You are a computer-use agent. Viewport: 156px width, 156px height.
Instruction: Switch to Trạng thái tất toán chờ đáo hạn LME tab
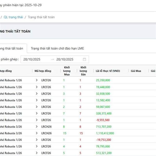57,48
